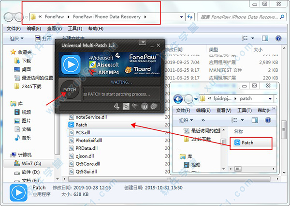Viewport: 290px width, 206px height.
Task: Click the view mode icon in main toolbar
Action: coord(245,38)
